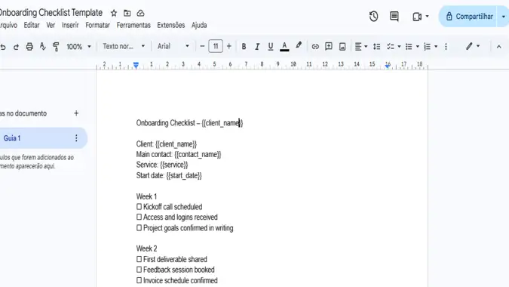
Task: Open the Editar menu
Action: [x=32, y=25]
